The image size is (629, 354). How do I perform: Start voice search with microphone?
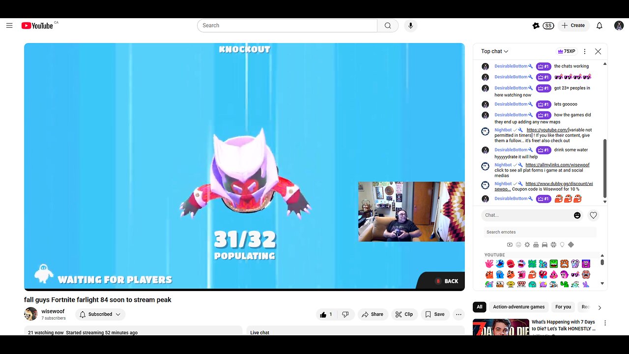(x=411, y=26)
